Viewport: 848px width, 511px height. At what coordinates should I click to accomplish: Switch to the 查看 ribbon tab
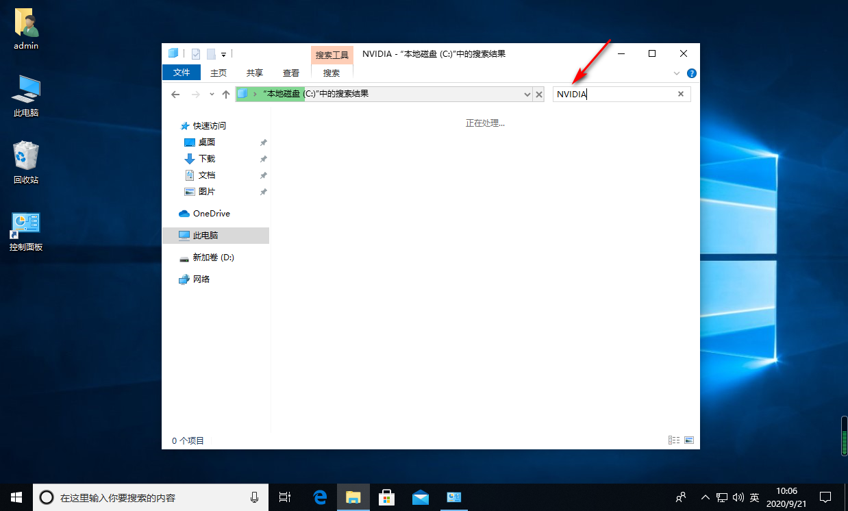tap(290, 73)
